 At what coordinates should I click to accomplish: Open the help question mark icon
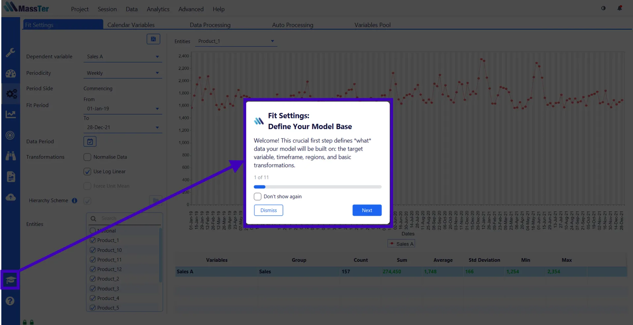pyautogui.click(x=10, y=301)
